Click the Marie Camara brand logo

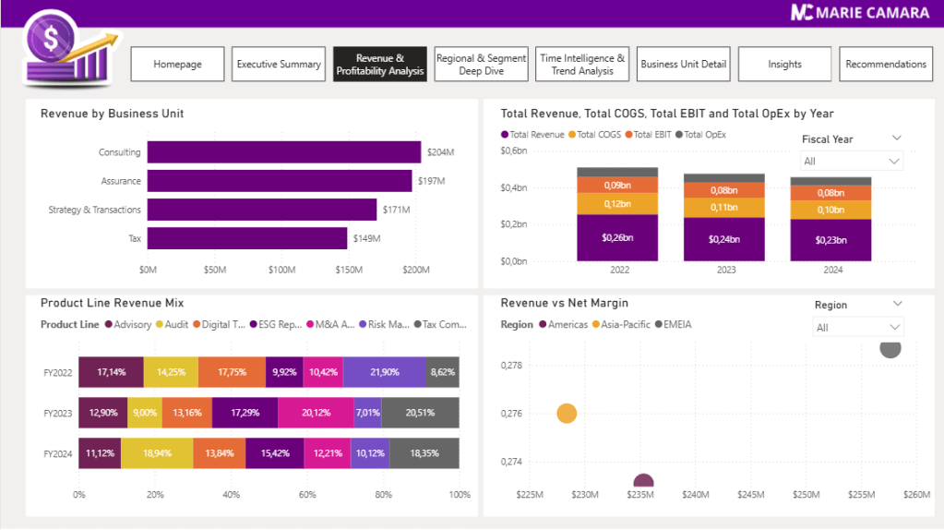click(853, 13)
